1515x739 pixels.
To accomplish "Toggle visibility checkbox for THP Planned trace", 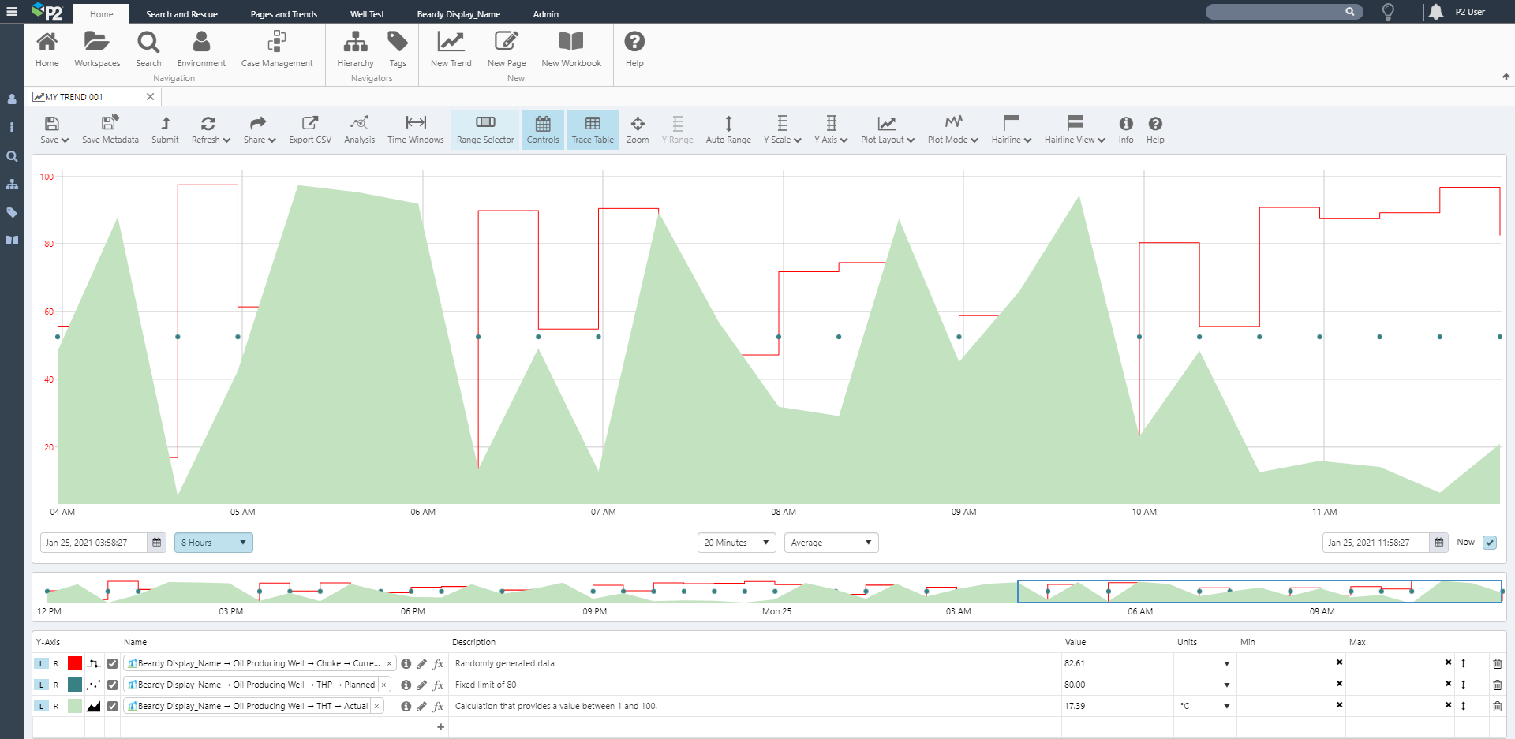I will point(113,685).
